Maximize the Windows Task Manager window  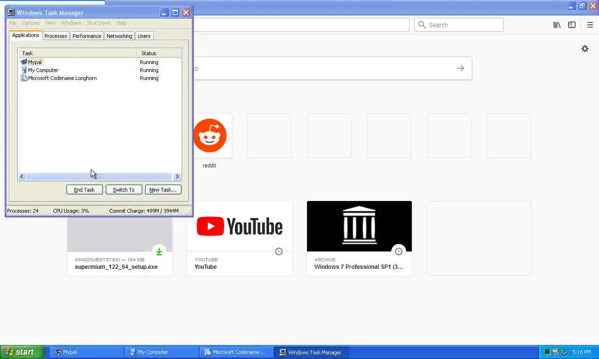[175, 13]
